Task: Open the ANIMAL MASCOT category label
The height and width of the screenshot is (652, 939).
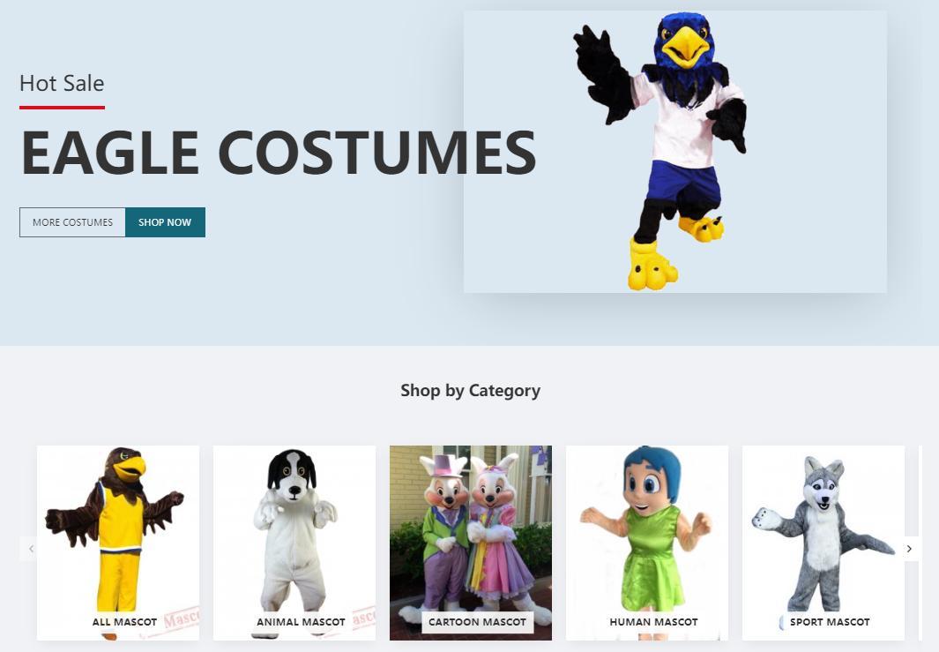Action: click(302, 622)
